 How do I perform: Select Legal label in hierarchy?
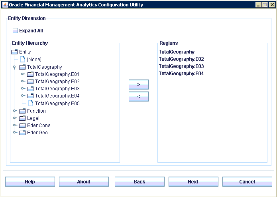(33, 118)
